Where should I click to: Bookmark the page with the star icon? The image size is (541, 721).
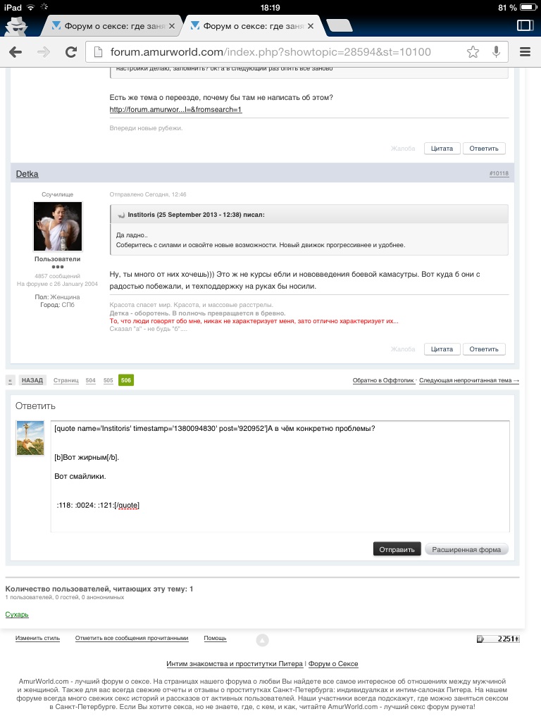coord(473,52)
